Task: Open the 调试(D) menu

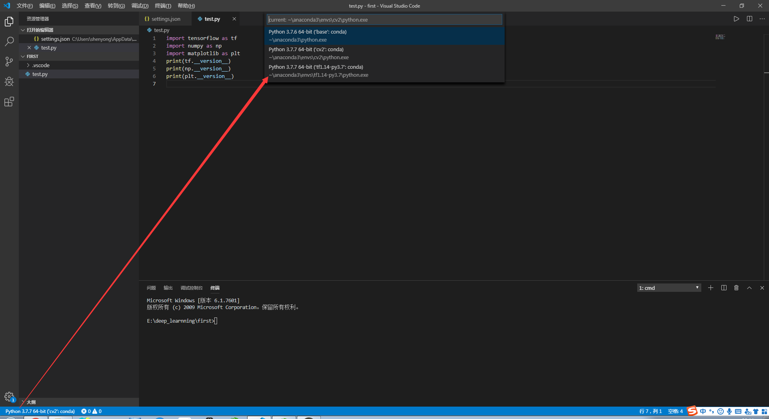Action: tap(139, 6)
